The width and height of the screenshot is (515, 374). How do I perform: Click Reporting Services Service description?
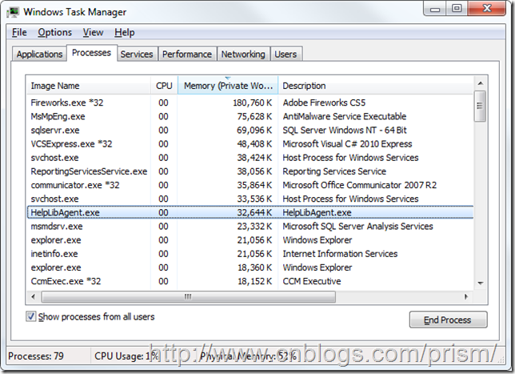coord(334,171)
